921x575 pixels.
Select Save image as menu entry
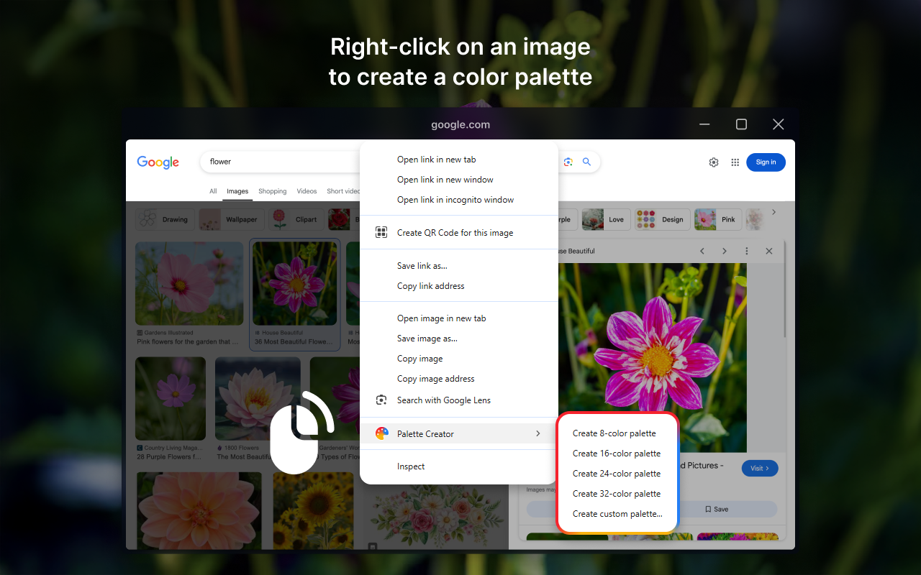pos(427,339)
